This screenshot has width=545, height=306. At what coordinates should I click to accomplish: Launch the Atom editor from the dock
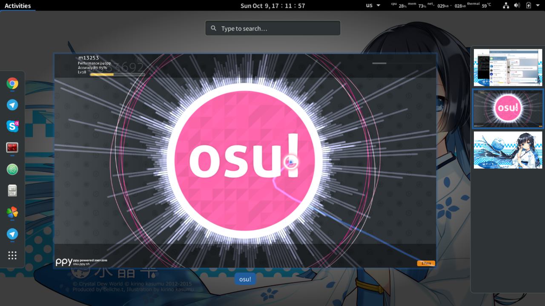12,169
